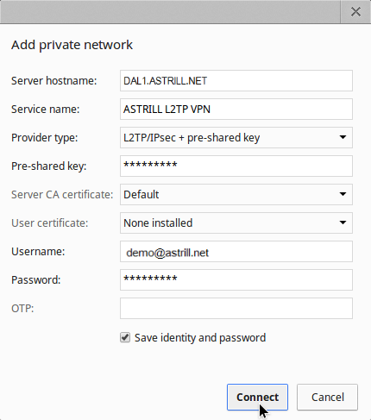Click the Username field with demo@astrill.net
The height and width of the screenshot is (420, 371).
[x=236, y=252]
